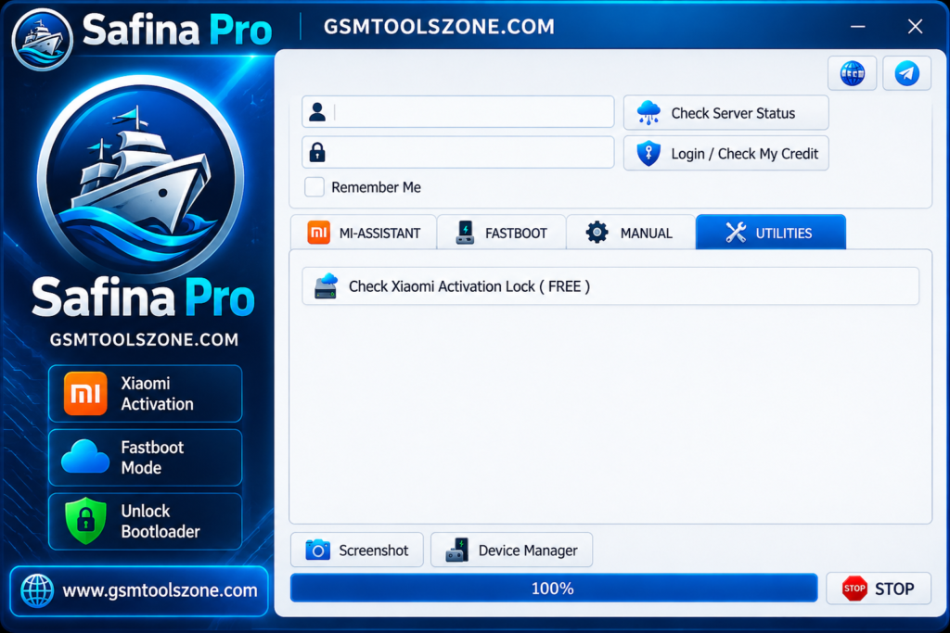
Task: Click the Screenshot button
Action: (x=357, y=550)
